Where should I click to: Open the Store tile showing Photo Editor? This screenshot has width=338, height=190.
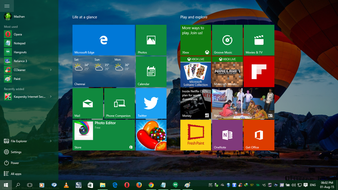point(104,135)
